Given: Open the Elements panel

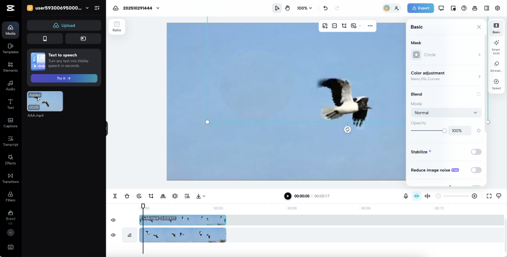Looking at the screenshot, I should (x=10, y=67).
